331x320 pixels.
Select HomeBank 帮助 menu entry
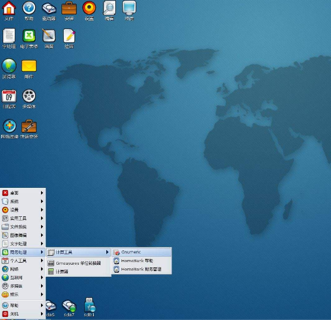137,261
